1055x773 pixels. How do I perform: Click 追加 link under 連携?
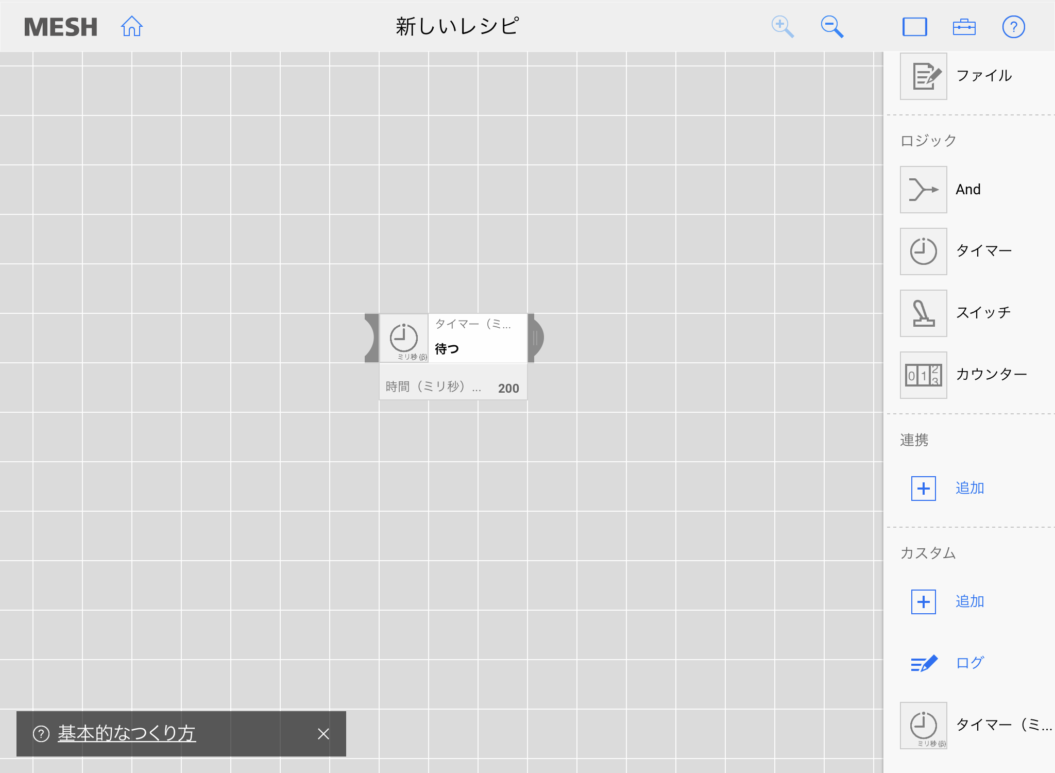pyautogui.click(x=970, y=488)
